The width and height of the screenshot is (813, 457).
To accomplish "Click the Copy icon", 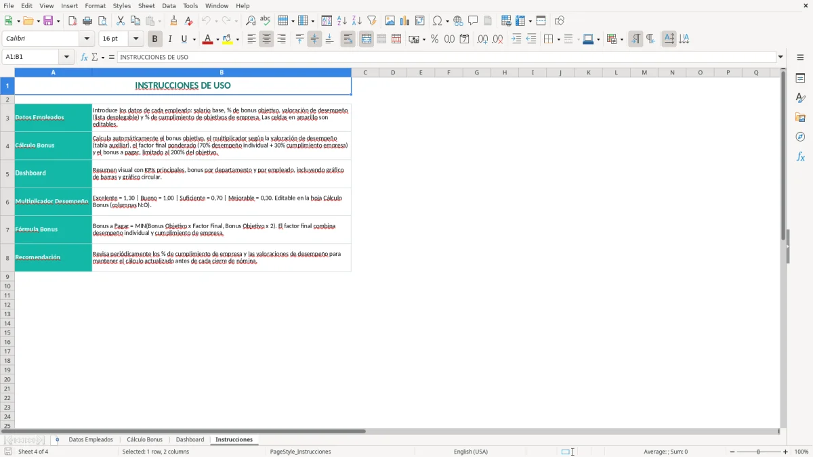I will click(x=135, y=21).
